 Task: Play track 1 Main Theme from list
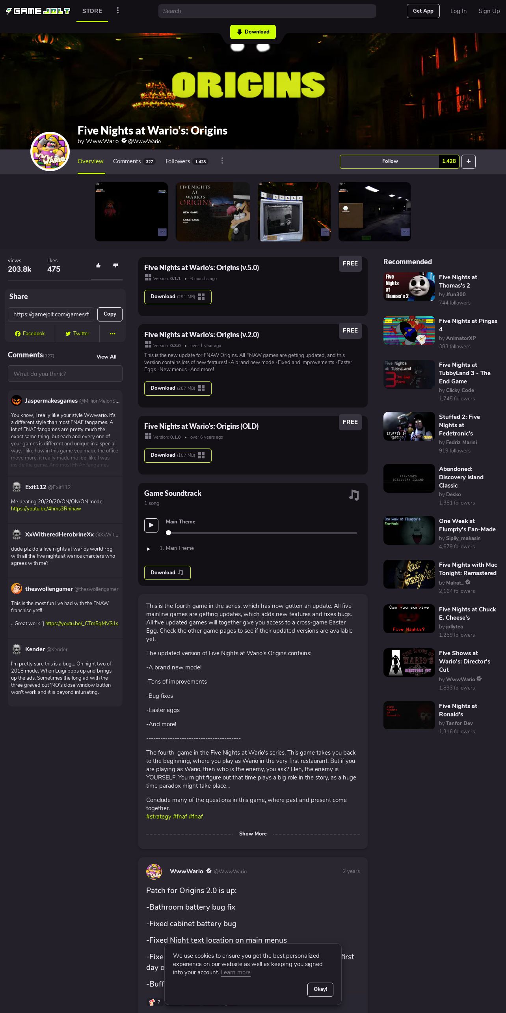pyautogui.click(x=149, y=549)
